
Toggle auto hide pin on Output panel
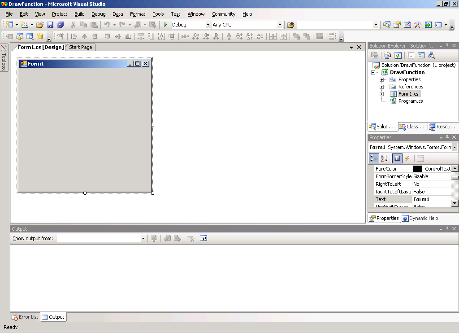[447, 228]
